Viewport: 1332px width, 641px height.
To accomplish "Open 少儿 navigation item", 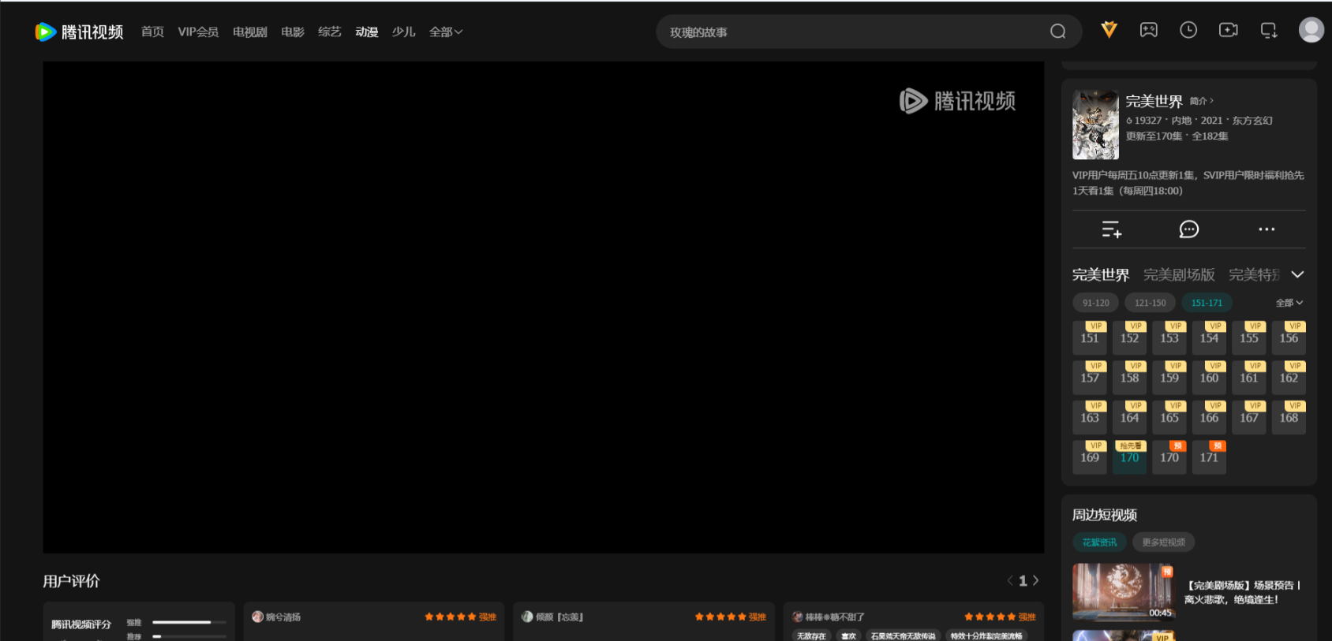I will point(403,32).
